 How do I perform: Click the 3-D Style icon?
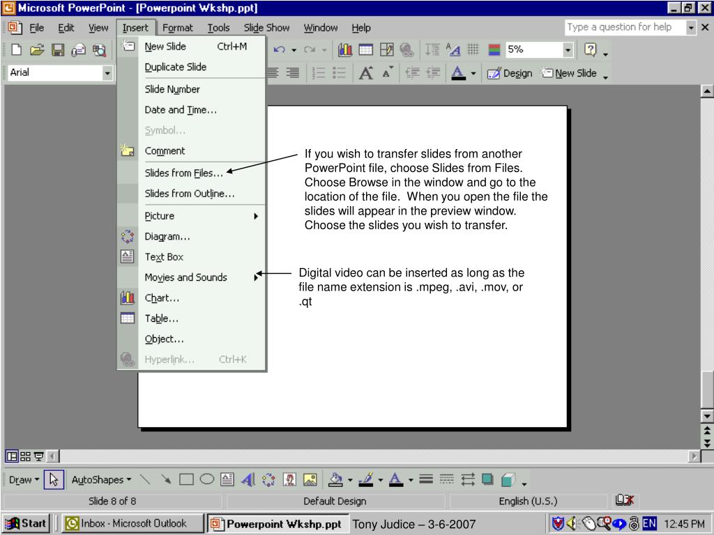(x=508, y=479)
